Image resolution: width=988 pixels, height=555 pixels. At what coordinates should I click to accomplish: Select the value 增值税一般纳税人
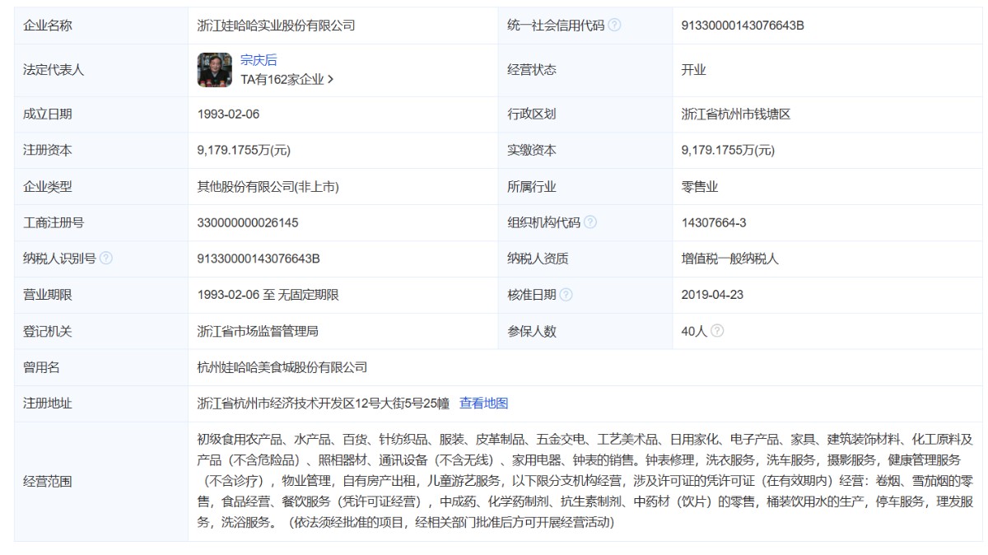coord(730,259)
